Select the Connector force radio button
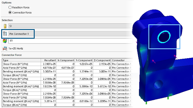This screenshot has width=193, height=108. point(10,13)
